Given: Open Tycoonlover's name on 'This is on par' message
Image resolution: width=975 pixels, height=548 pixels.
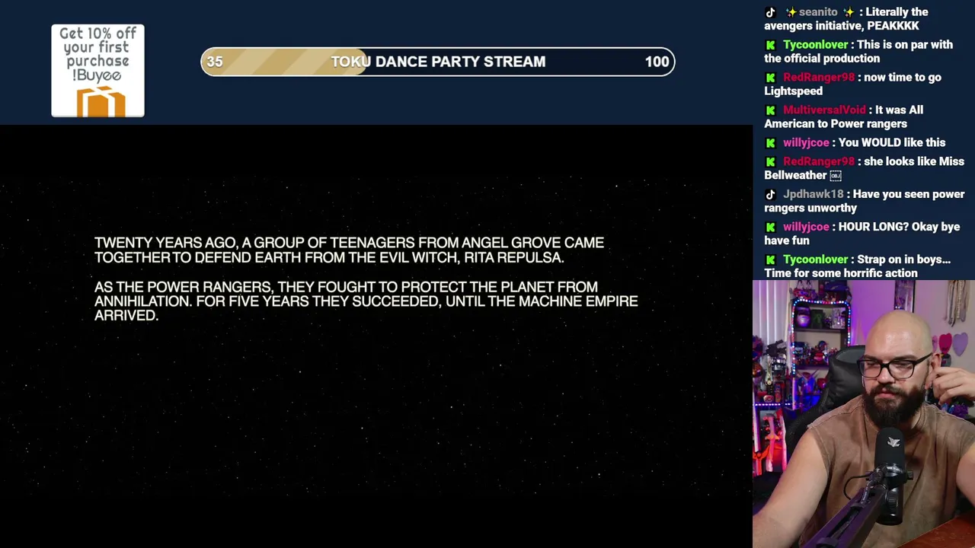Looking at the screenshot, I should (814, 45).
